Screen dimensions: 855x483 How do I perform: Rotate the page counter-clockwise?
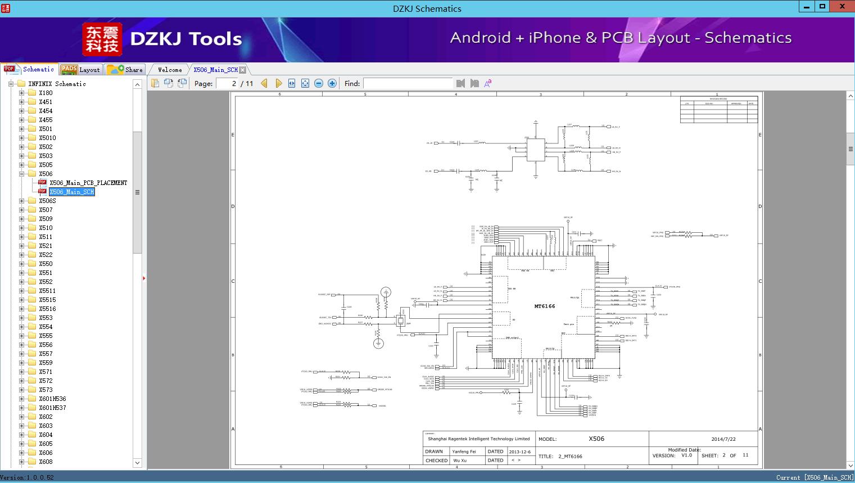[x=182, y=83]
